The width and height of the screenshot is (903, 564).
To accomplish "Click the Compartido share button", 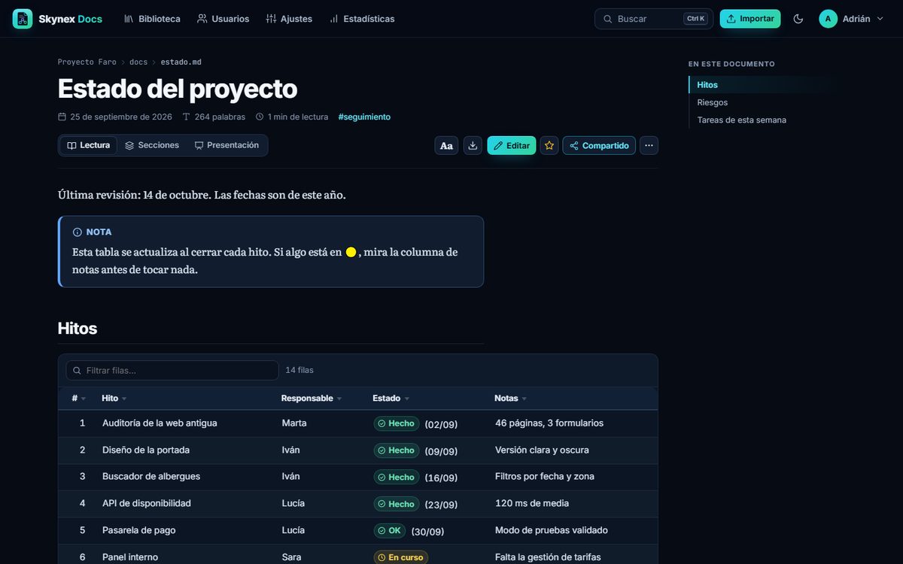I will 599,146.
